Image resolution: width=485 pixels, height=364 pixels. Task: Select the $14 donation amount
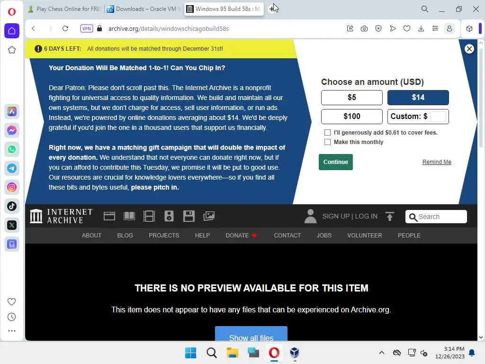pos(418,98)
